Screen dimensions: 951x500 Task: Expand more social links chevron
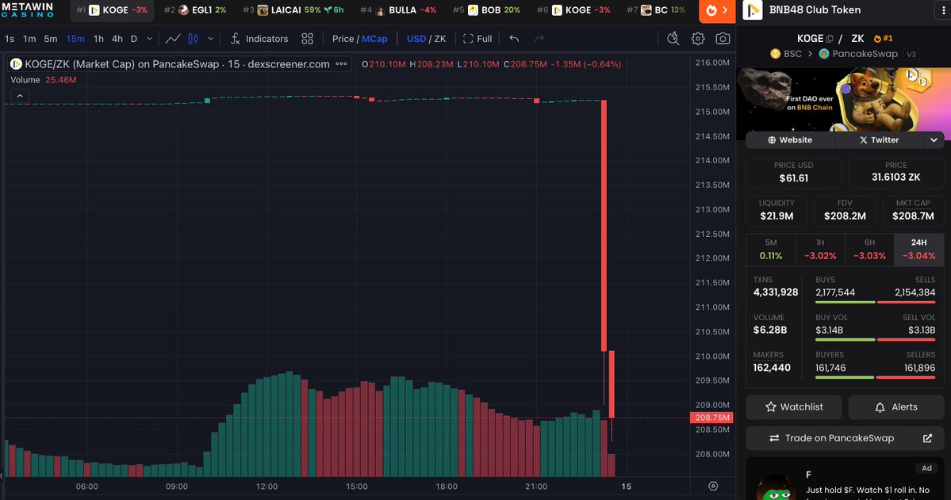[x=934, y=140]
